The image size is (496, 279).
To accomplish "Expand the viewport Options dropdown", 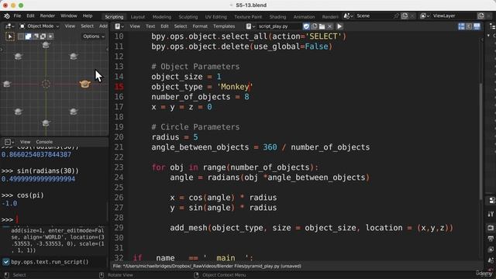I will (94, 36).
